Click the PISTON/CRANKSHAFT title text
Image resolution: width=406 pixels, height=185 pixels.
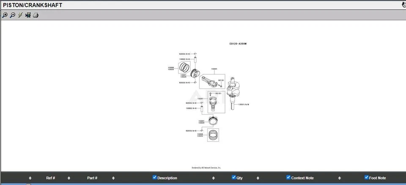pos(33,5)
